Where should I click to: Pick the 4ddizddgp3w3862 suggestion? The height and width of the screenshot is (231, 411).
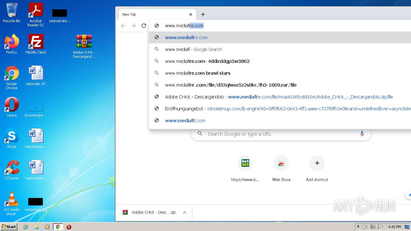click(x=280, y=61)
